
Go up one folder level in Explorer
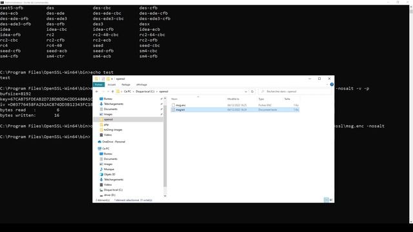[x=113, y=92]
